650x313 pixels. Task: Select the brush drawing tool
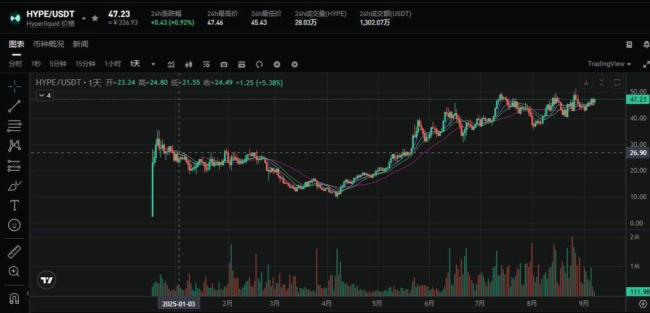[x=14, y=185]
